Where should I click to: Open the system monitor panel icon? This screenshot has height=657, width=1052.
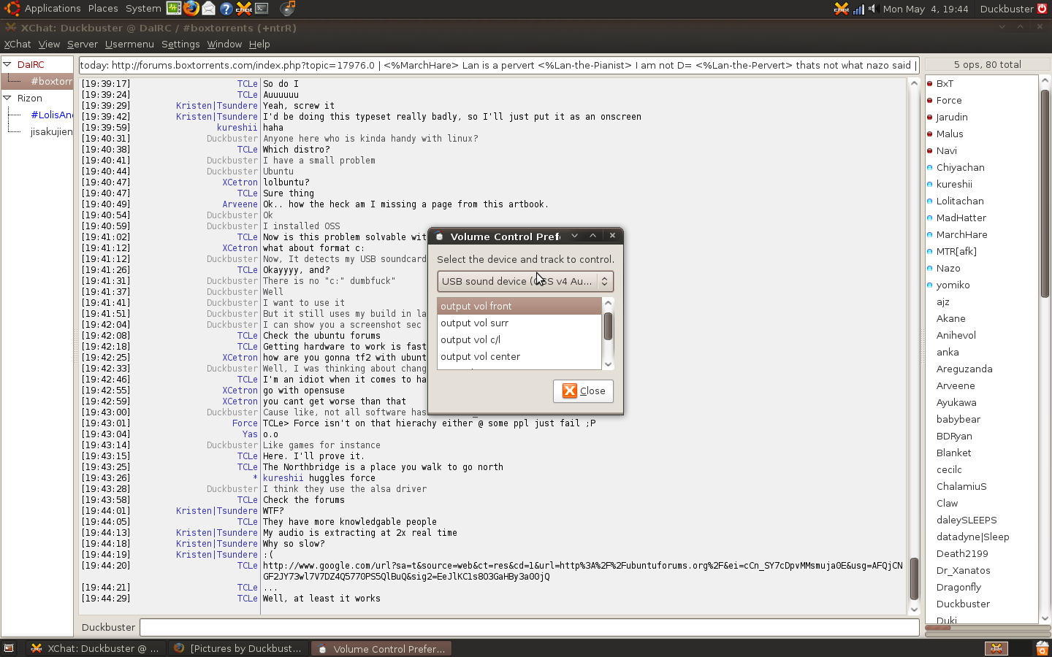pos(174,8)
